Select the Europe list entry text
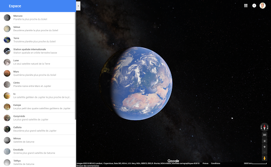 pyautogui.click(x=17, y=105)
